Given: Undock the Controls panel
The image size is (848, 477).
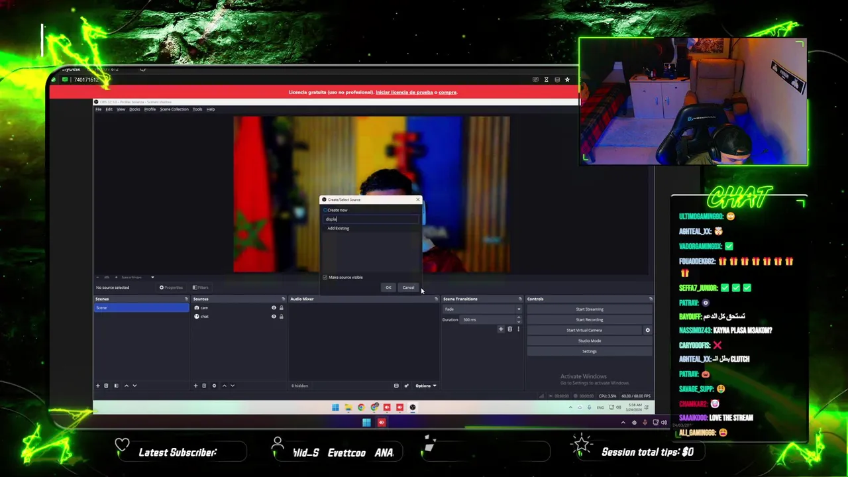Looking at the screenshot, I should point(651,299).
